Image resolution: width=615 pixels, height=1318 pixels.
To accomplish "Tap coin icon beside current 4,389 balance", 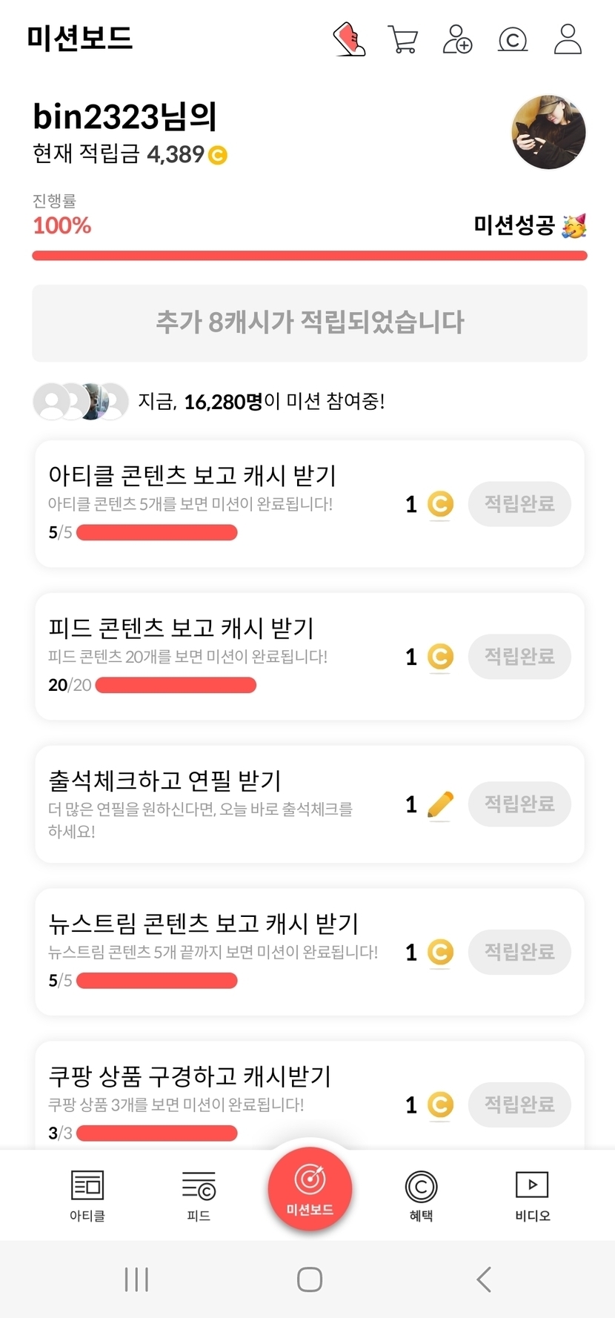I will tap(218, 155).
